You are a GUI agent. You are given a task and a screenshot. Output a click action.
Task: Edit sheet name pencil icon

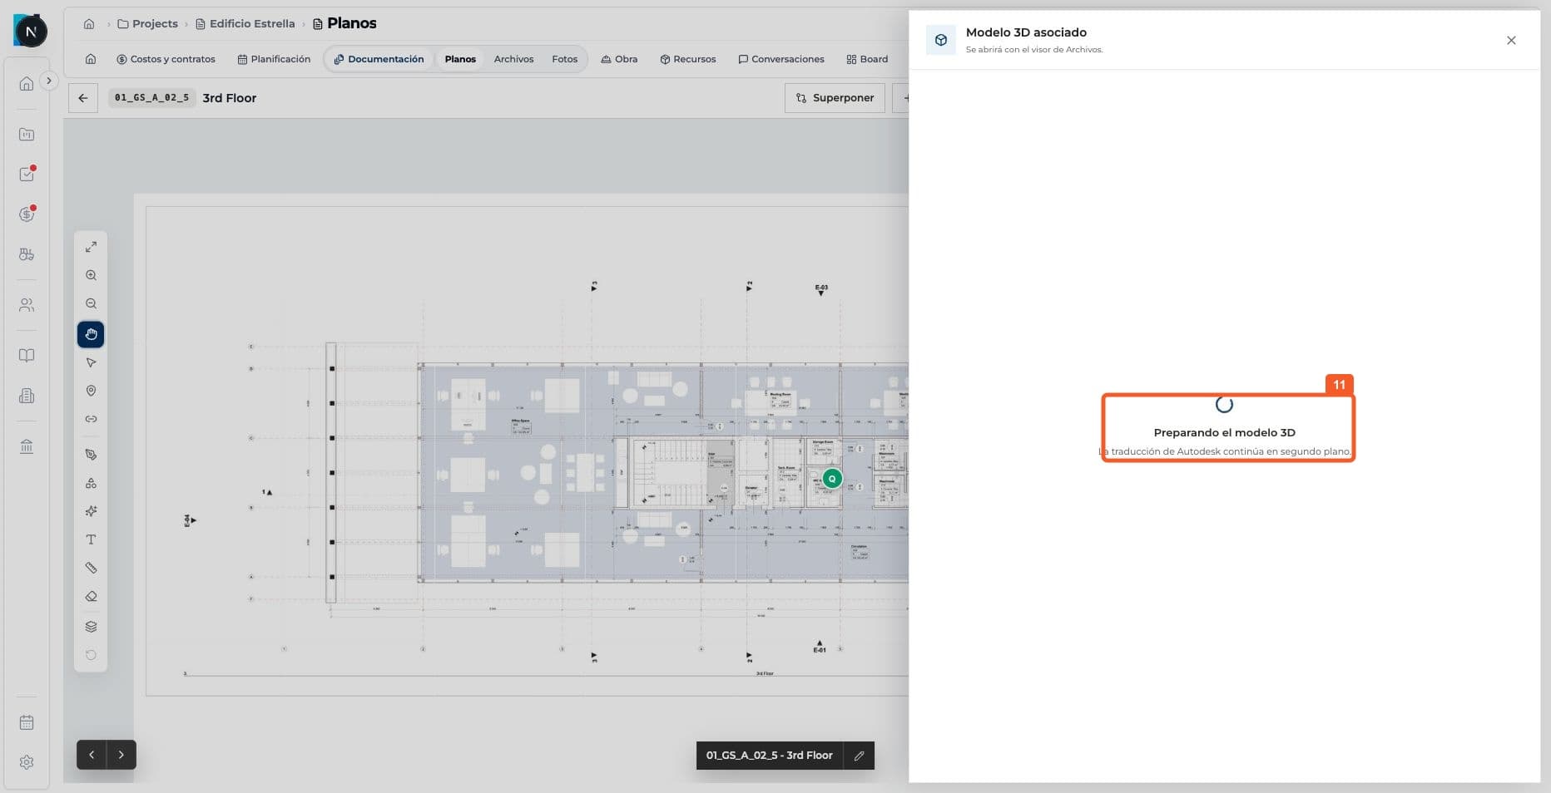[x=860, y=756]
